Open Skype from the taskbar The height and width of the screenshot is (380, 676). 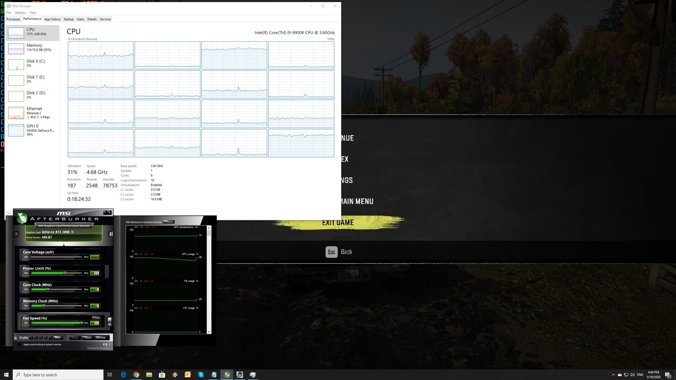201,375
